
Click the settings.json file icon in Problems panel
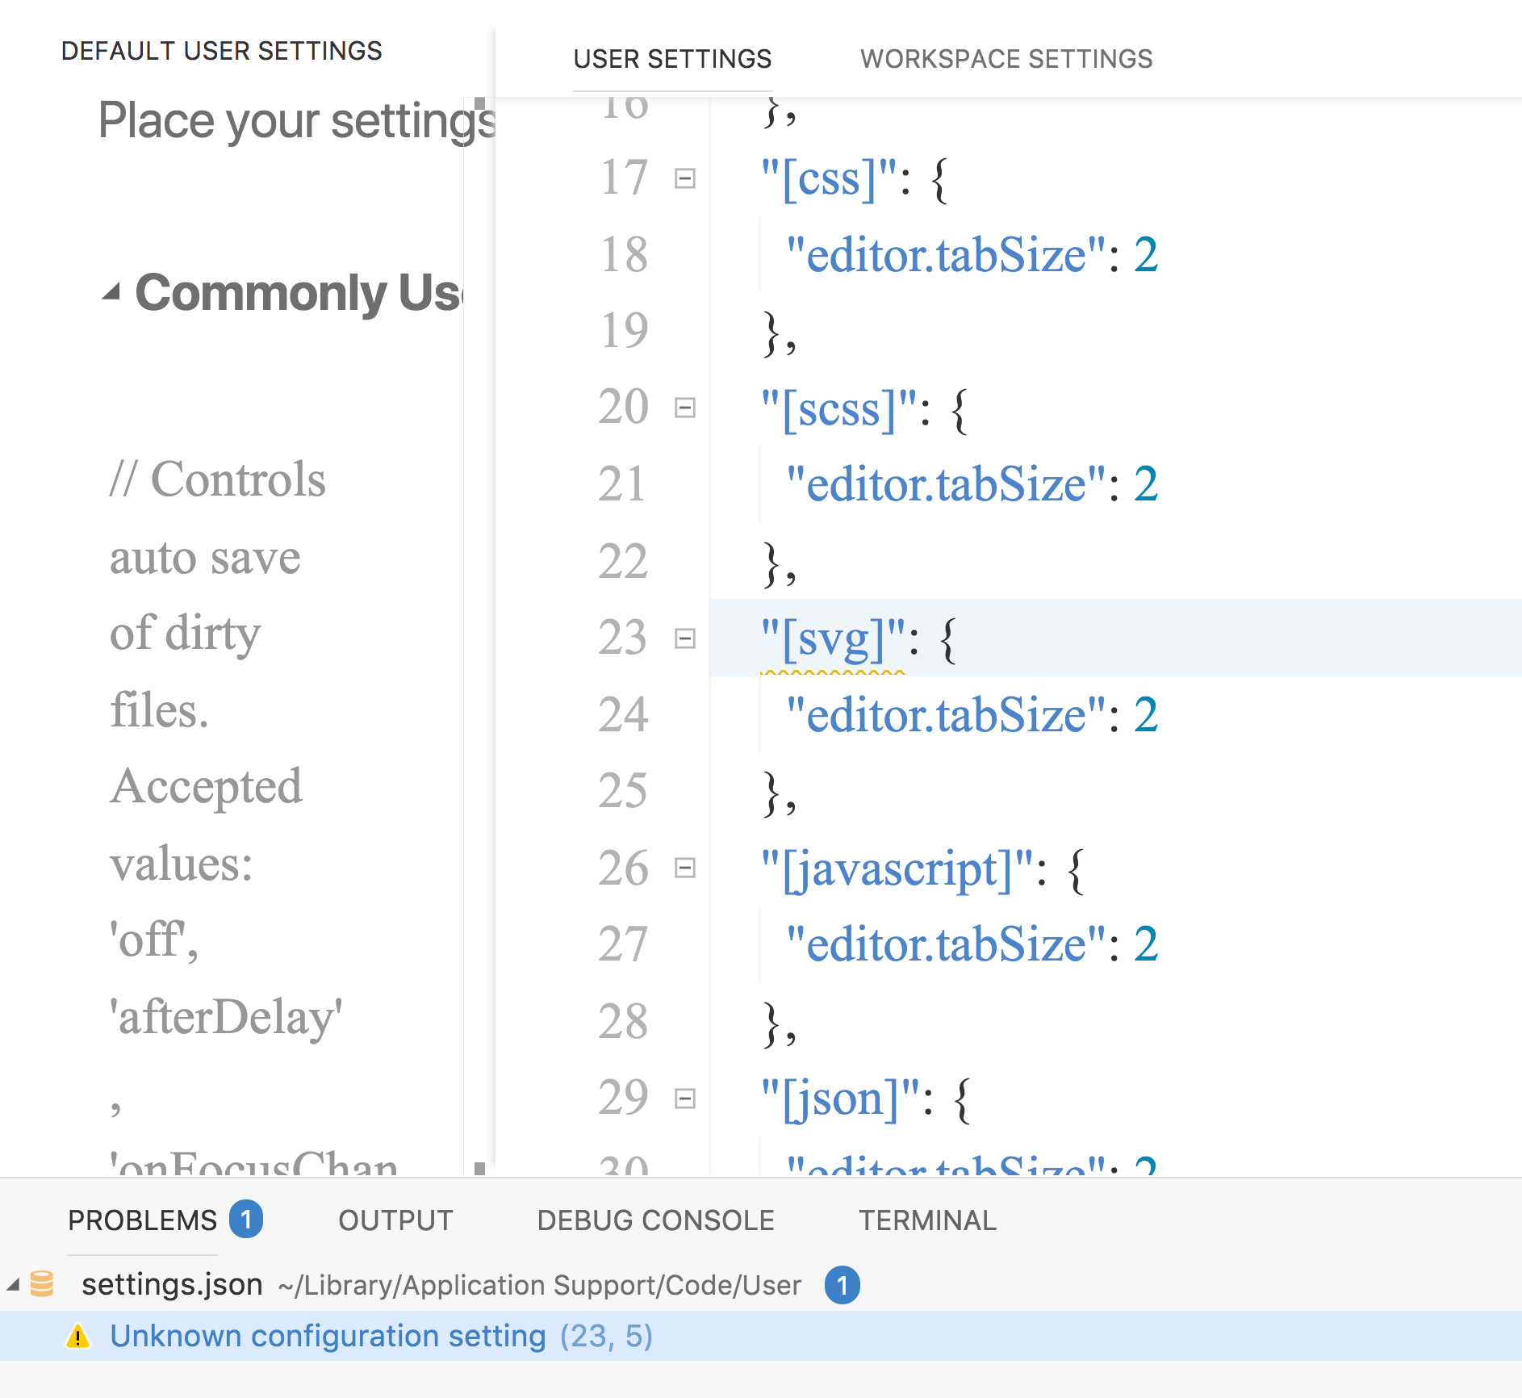(42, 1284)
